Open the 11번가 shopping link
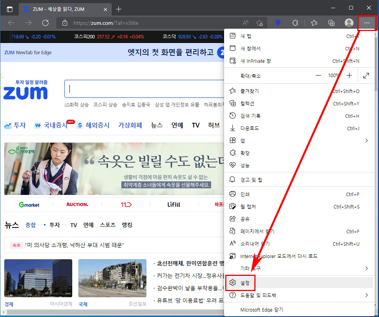Image resolution: width=379 pixels, height=317 pixels. click(126, 205)
